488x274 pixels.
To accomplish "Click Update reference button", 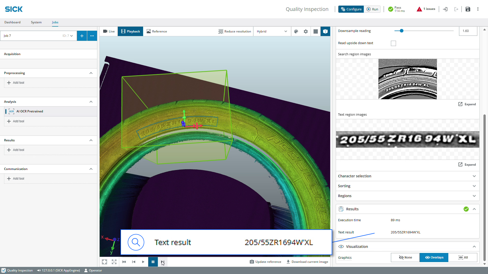I will pyautogui.click(x=266, y=262).
